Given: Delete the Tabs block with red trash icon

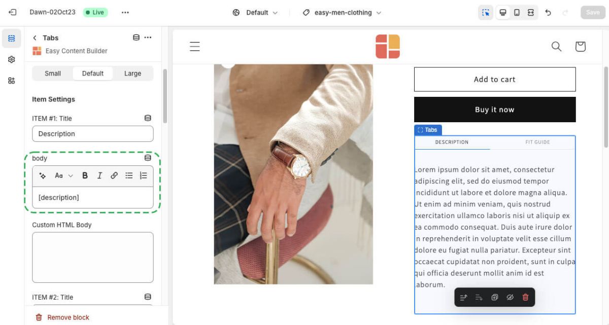Looking at the screenshot, I should (525, 298).
